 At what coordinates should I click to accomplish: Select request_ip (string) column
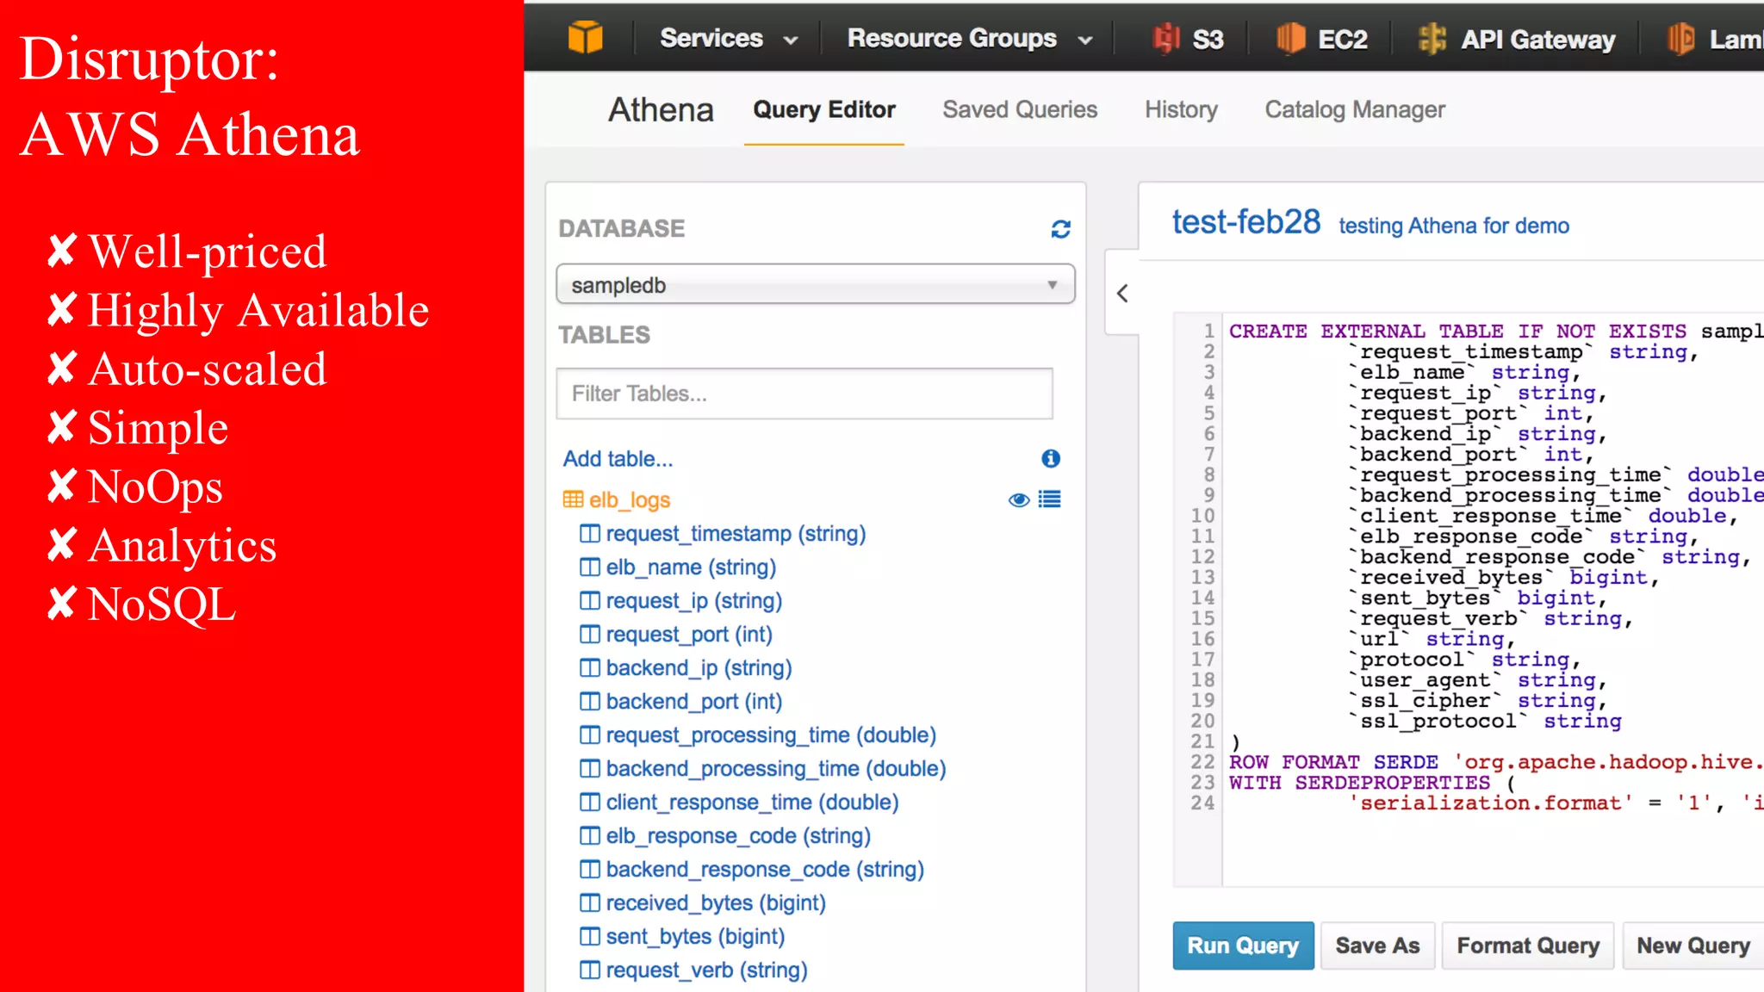point(694,601)
